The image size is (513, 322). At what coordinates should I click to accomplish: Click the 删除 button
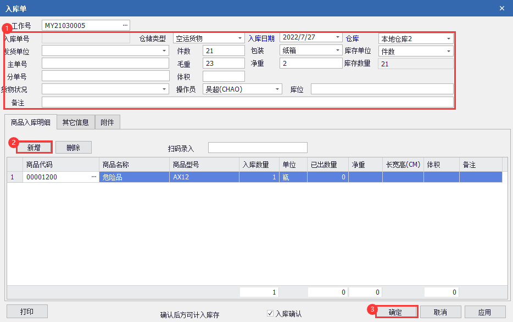pyautogui.click(x=73, y=147)
